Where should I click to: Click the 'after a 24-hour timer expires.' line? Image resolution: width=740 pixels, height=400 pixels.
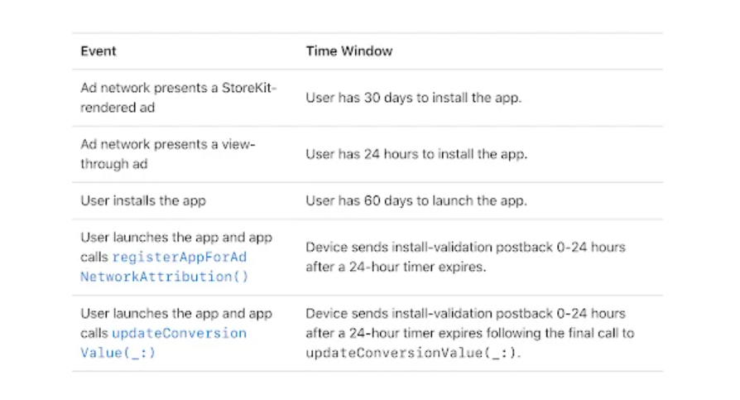396,267
